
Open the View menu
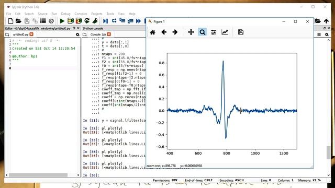coord(121,14)
